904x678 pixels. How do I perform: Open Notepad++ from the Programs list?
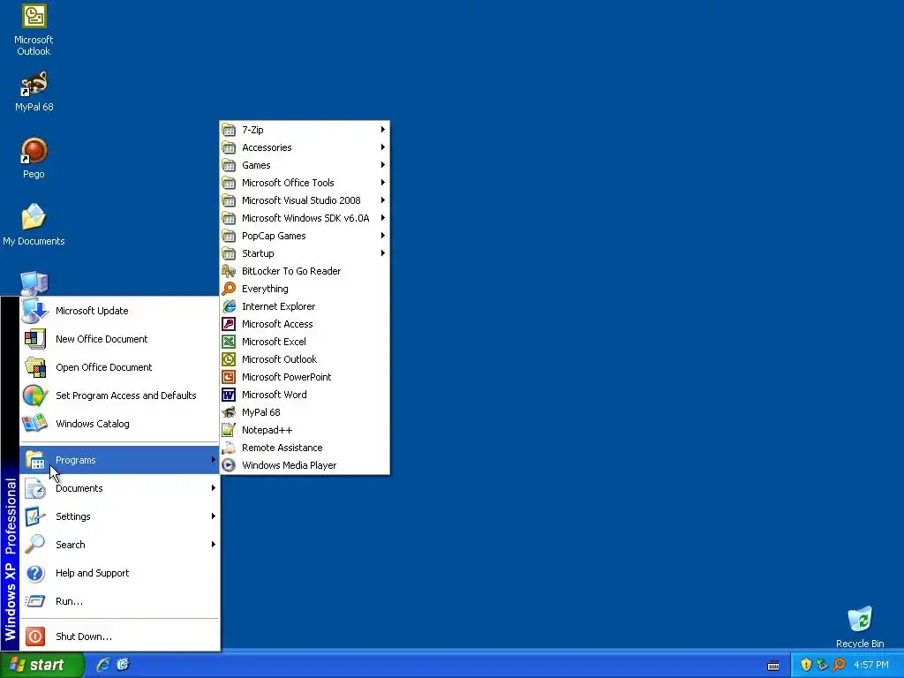coord(305,430)
